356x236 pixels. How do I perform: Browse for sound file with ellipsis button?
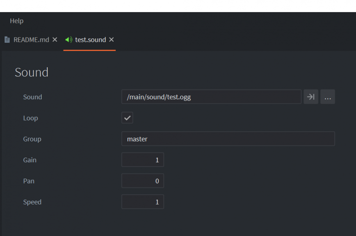coord(328,97)
